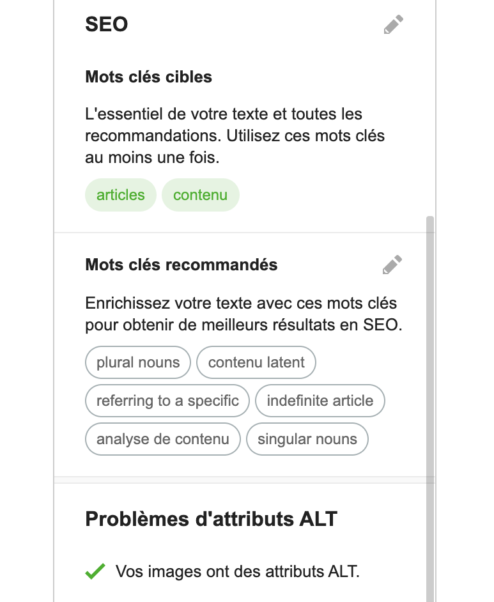Screen dimensions: 494x602
Task: Choose the 'plural nouns' keyword chip
Action: (x=138, y=362)
